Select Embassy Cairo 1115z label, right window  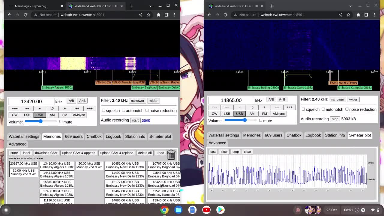[298, 88]
